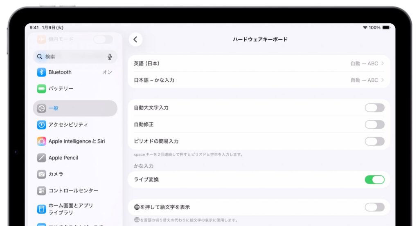419x226 pixels.
Task: Tap the emoji display footnote text
Action: 186,220
